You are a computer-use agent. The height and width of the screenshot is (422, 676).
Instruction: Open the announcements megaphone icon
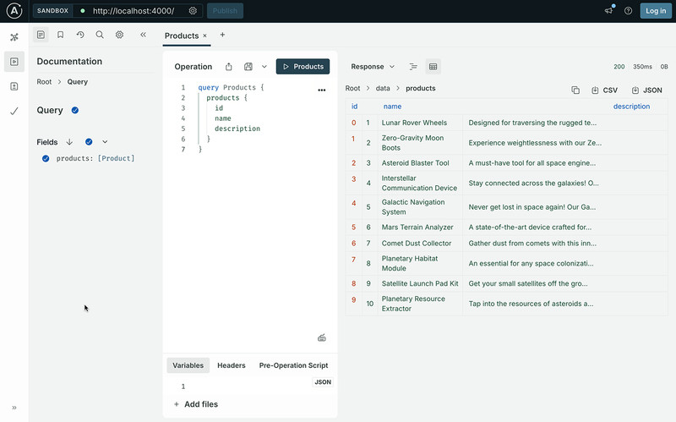pyautogui.click(x=608, y=11)
